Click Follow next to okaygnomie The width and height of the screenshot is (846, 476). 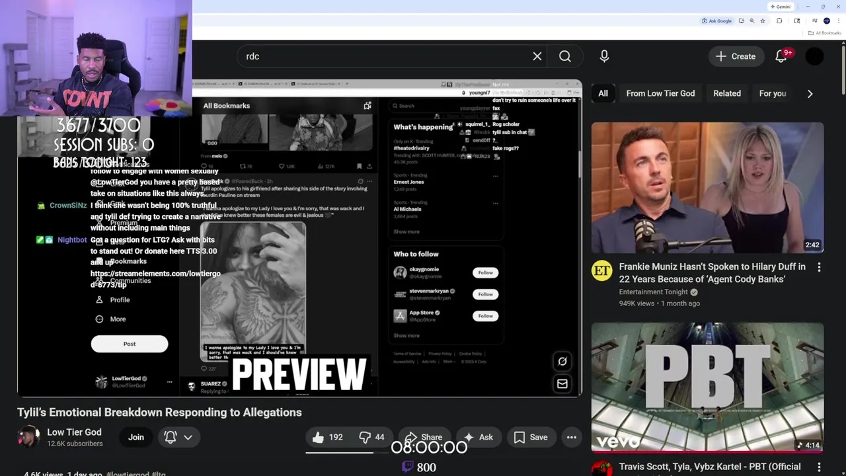tap(485, 272)
